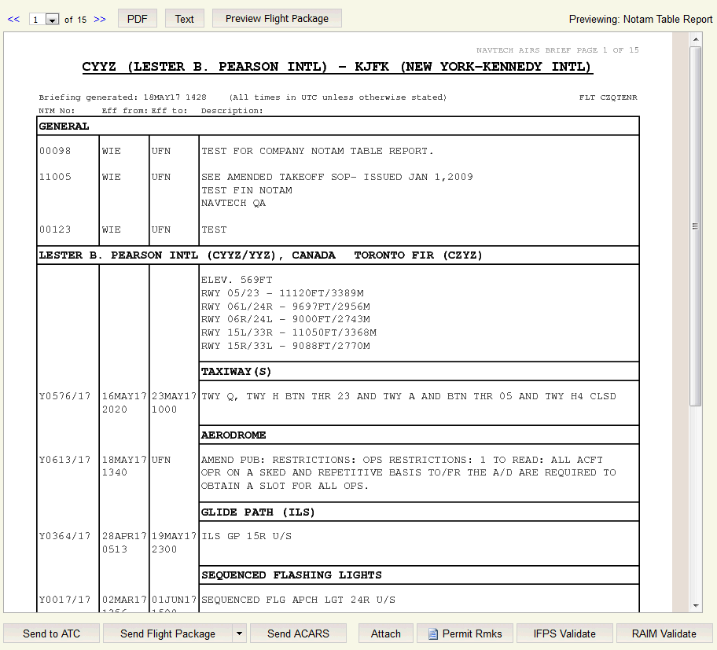Click 'Previewing: Notam Table Report' label
Viewport: 717px width, 650px height.
point(641,19)
